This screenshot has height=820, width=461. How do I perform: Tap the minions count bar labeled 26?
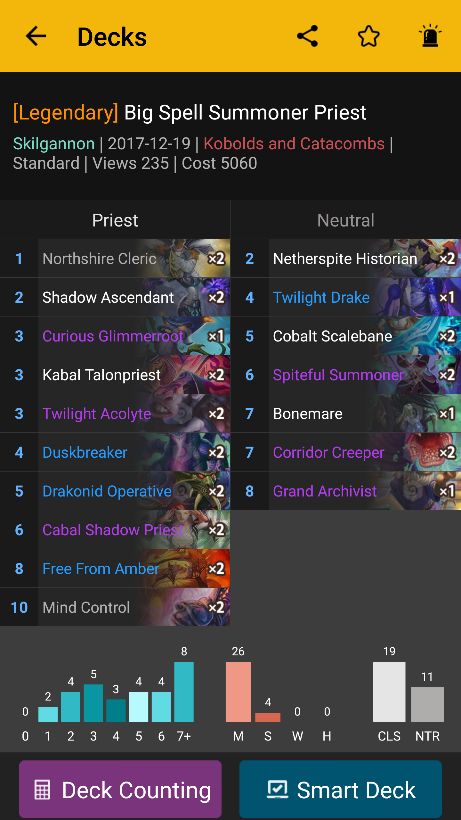[x=238, y=692]
